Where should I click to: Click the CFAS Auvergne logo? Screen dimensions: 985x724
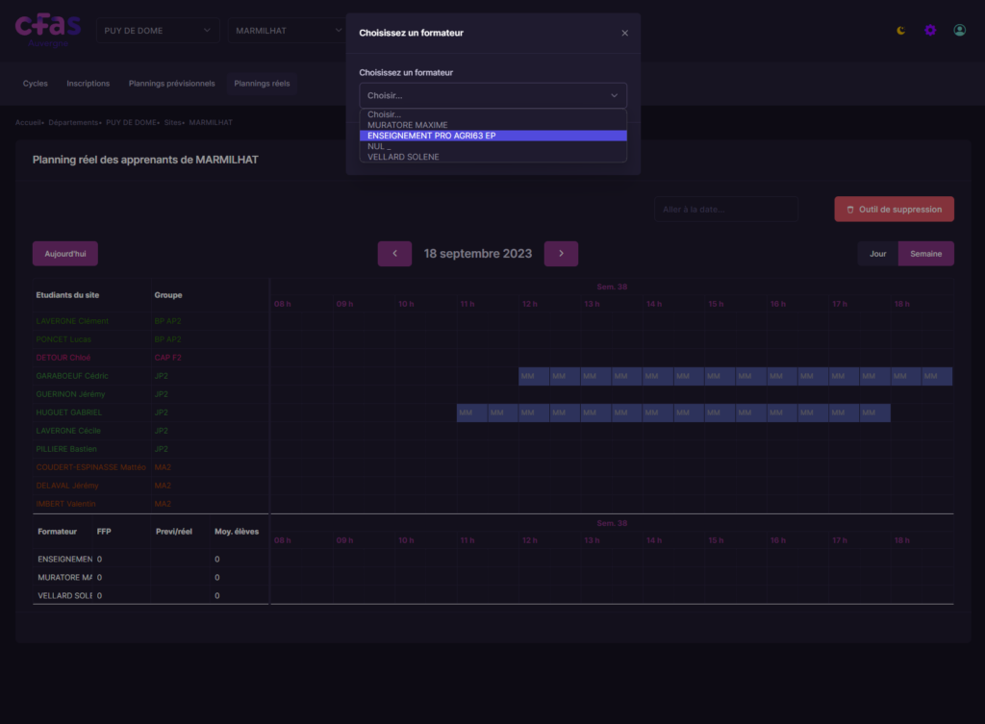(48, 30)
